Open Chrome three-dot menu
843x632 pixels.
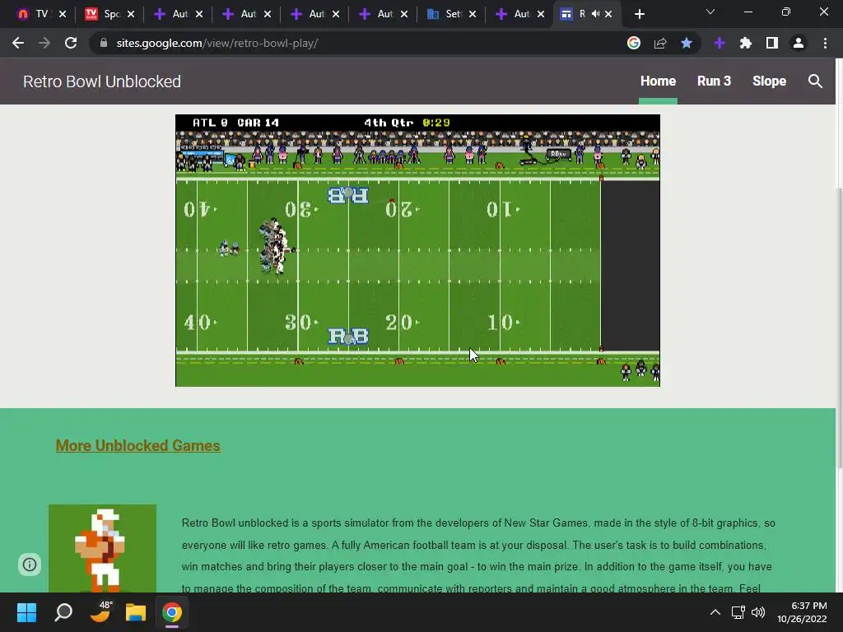click(x=825, y=43)
